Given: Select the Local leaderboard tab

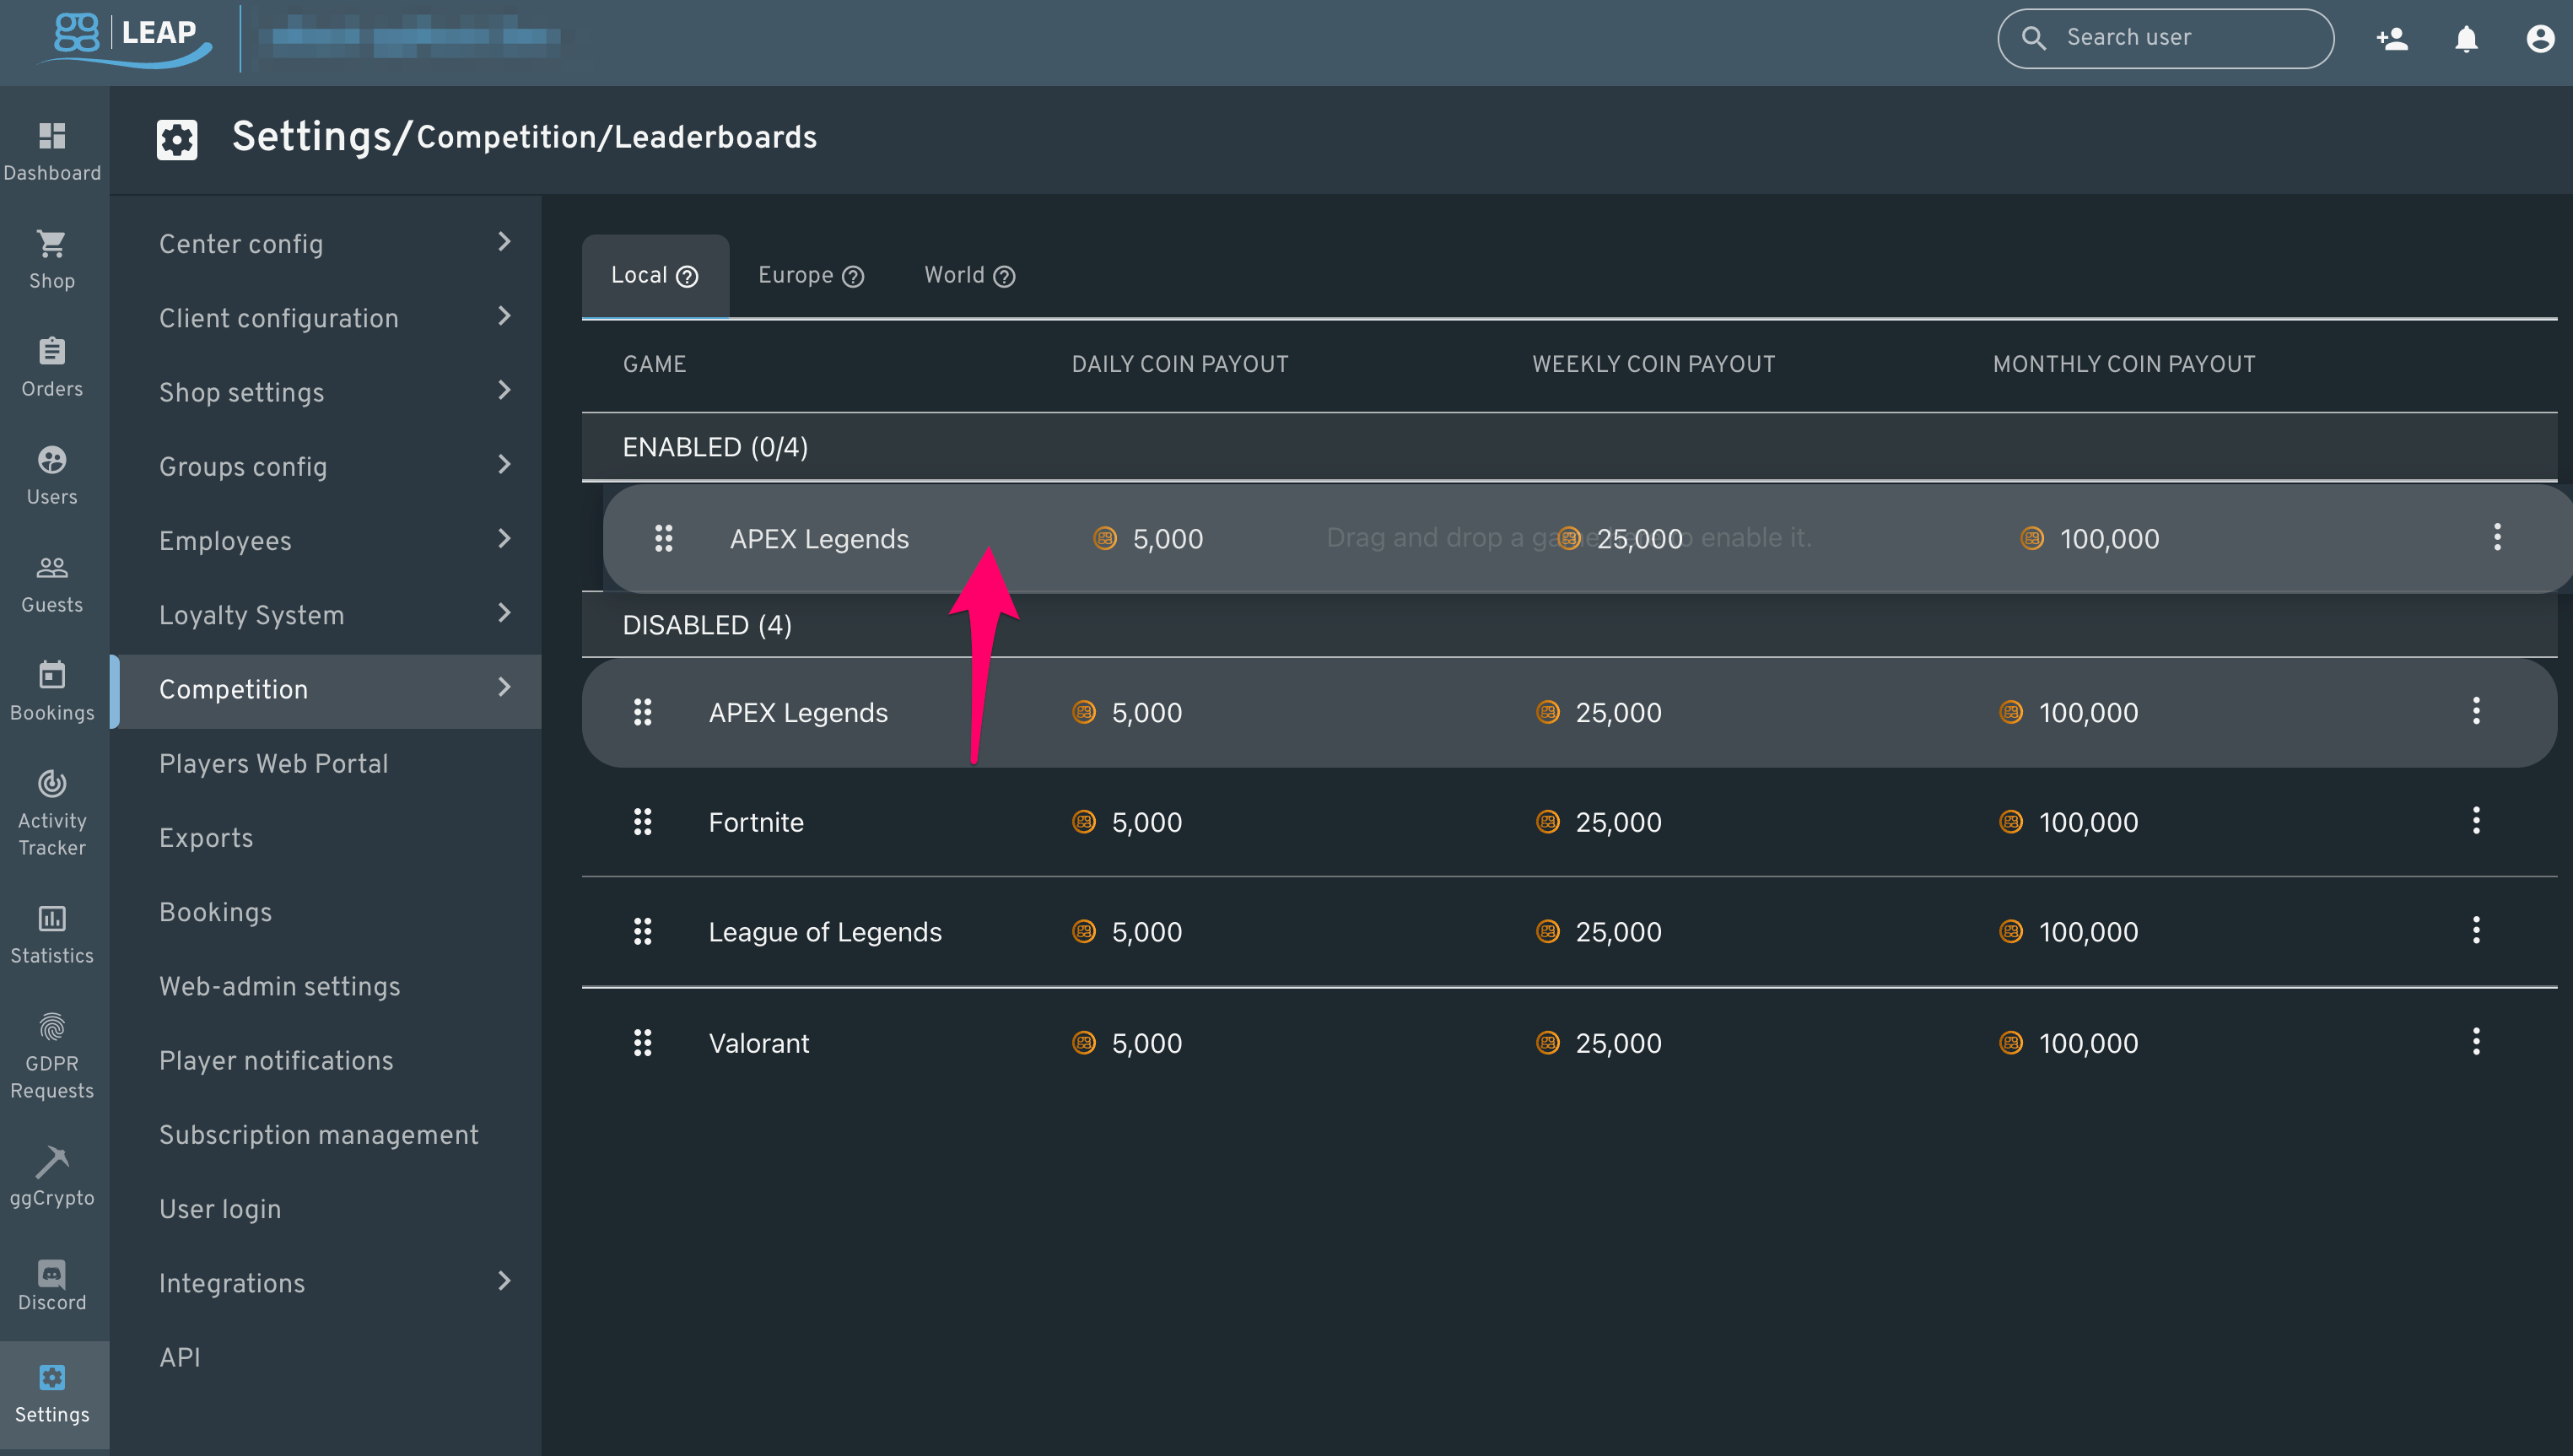Looking at the screenshot, I should click(654, 276).
